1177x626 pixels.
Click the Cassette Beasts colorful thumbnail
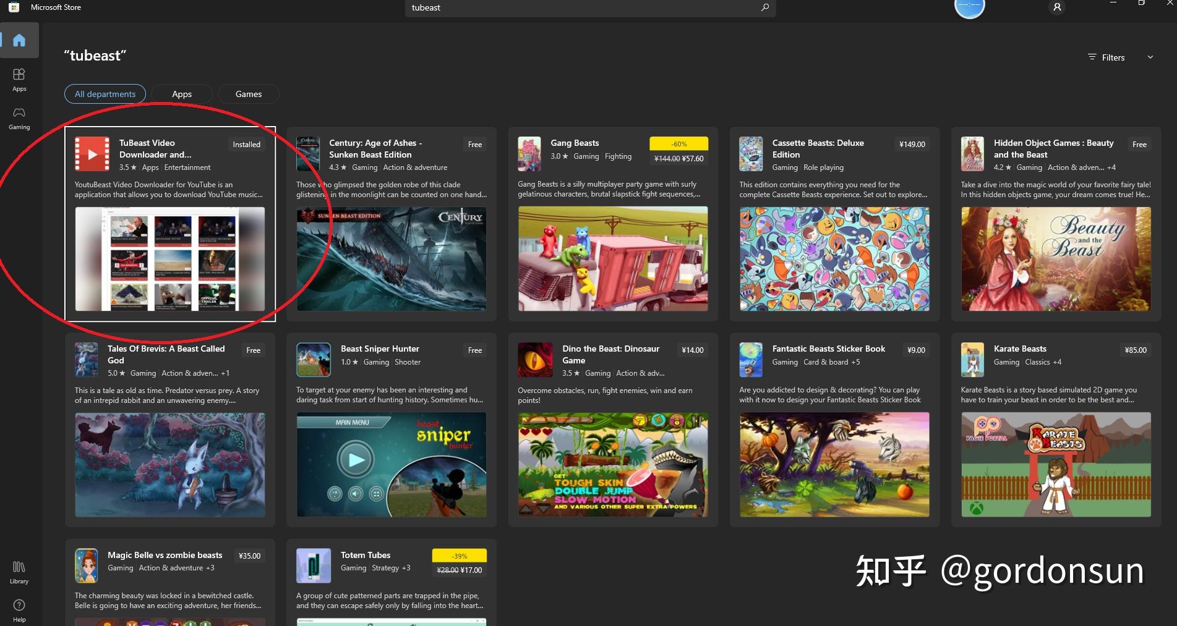[834, 259]
